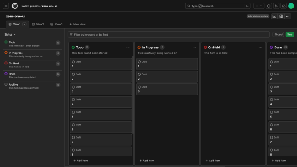Discard the view changes
Viewport: 297px width, 167px height.
278,34
